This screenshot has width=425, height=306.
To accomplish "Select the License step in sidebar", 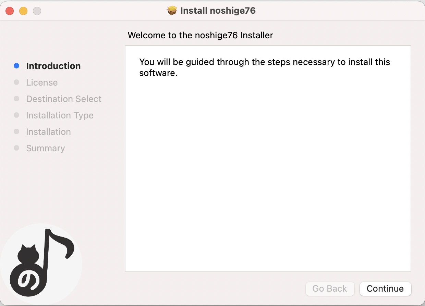I will click(42, 82).
